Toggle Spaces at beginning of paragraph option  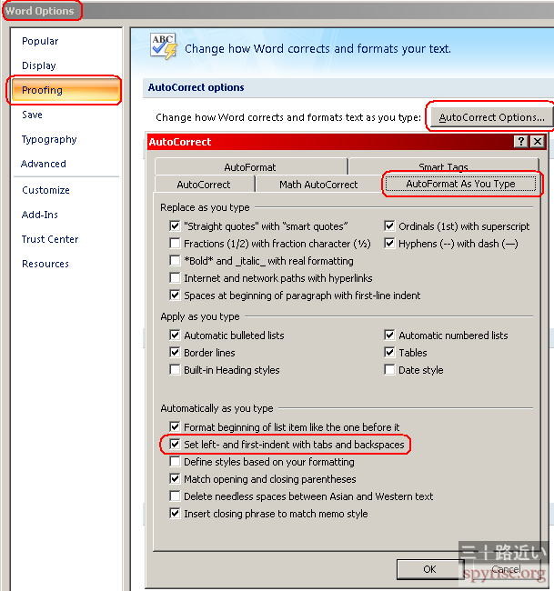tap(175, 295)
